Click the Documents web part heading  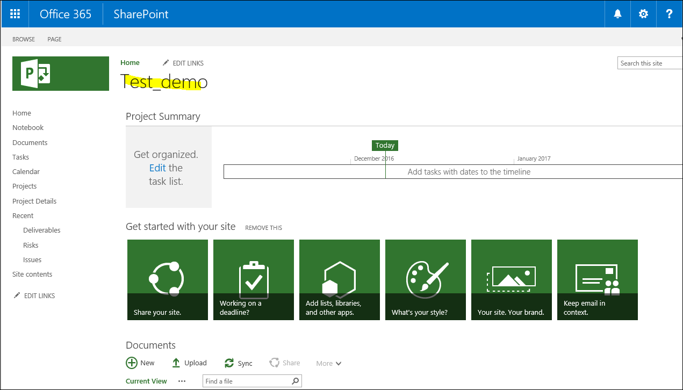(150, 345)
